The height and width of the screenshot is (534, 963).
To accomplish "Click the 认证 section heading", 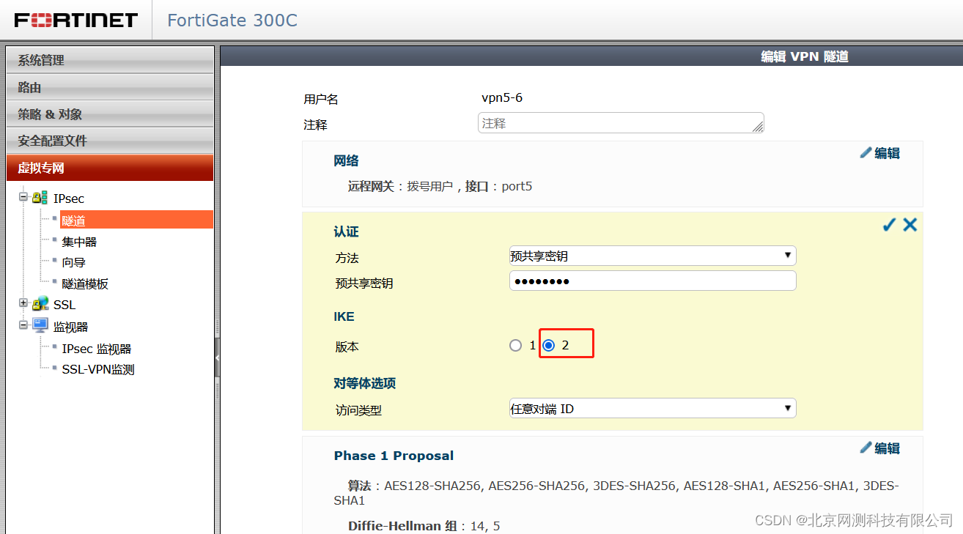I will pos(346,231).
